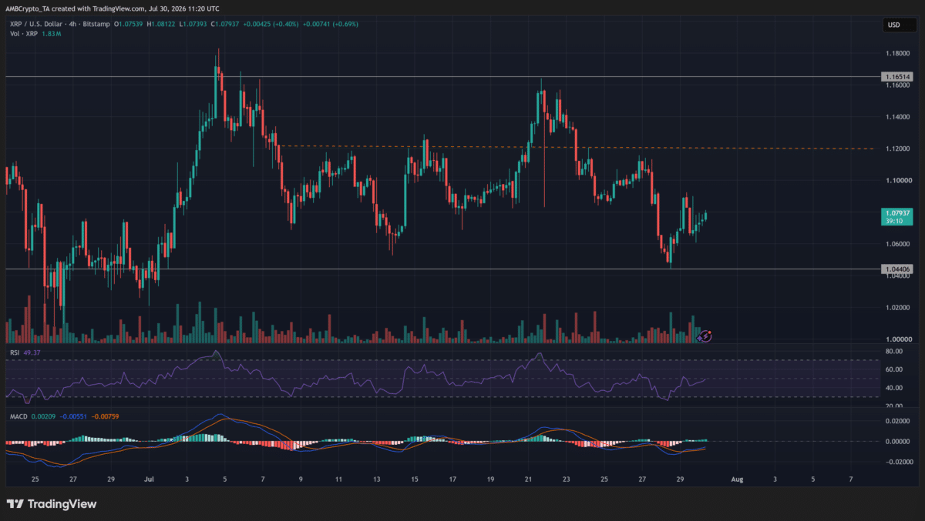Click the 80.00 RSI axis label
This screenshot has width=925, height=521.
893,352
